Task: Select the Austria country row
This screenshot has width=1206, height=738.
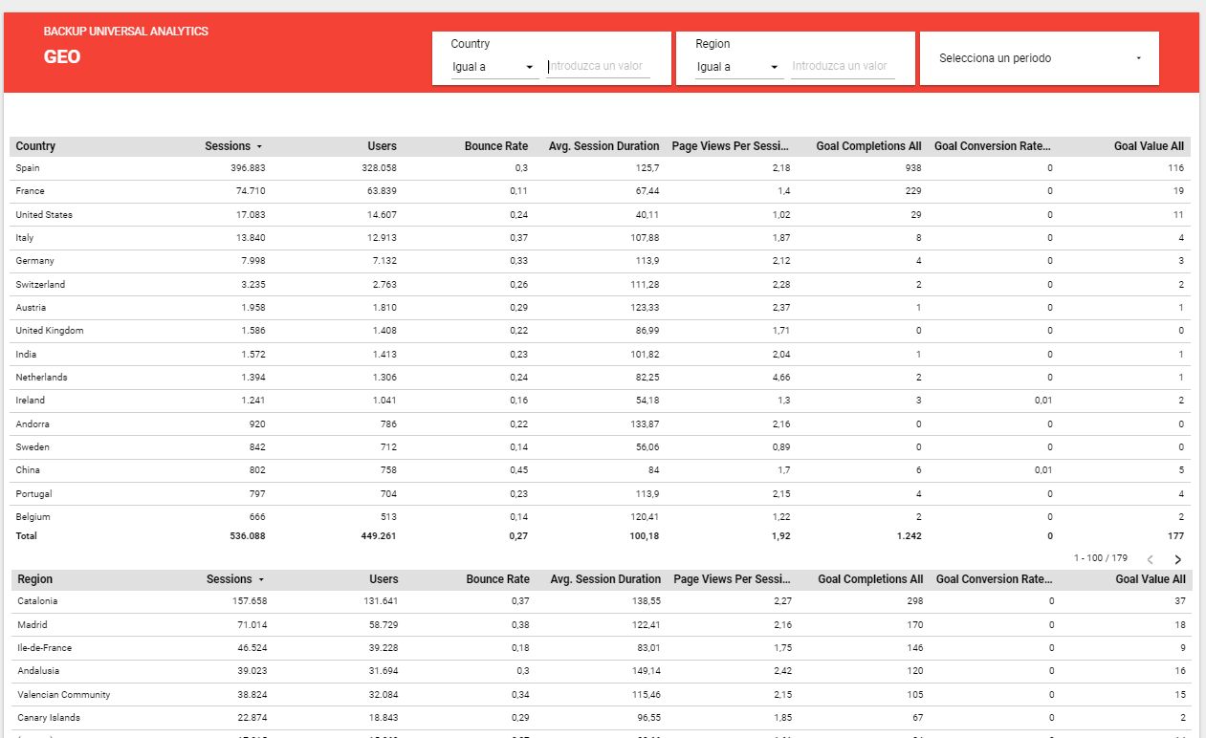Action: [x=600, y=308]
